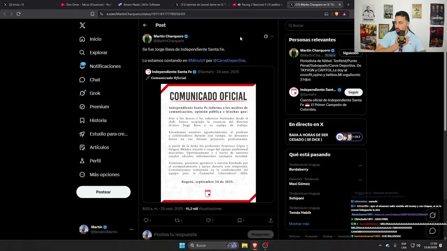The height and width of the screenshot is (251, 447).
Task: Show hidden system tray icons
Action: tap(380, 245)
